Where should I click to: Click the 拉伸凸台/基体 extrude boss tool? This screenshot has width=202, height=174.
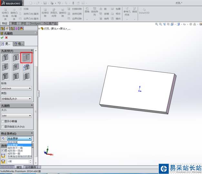click(x=5, y=14)
